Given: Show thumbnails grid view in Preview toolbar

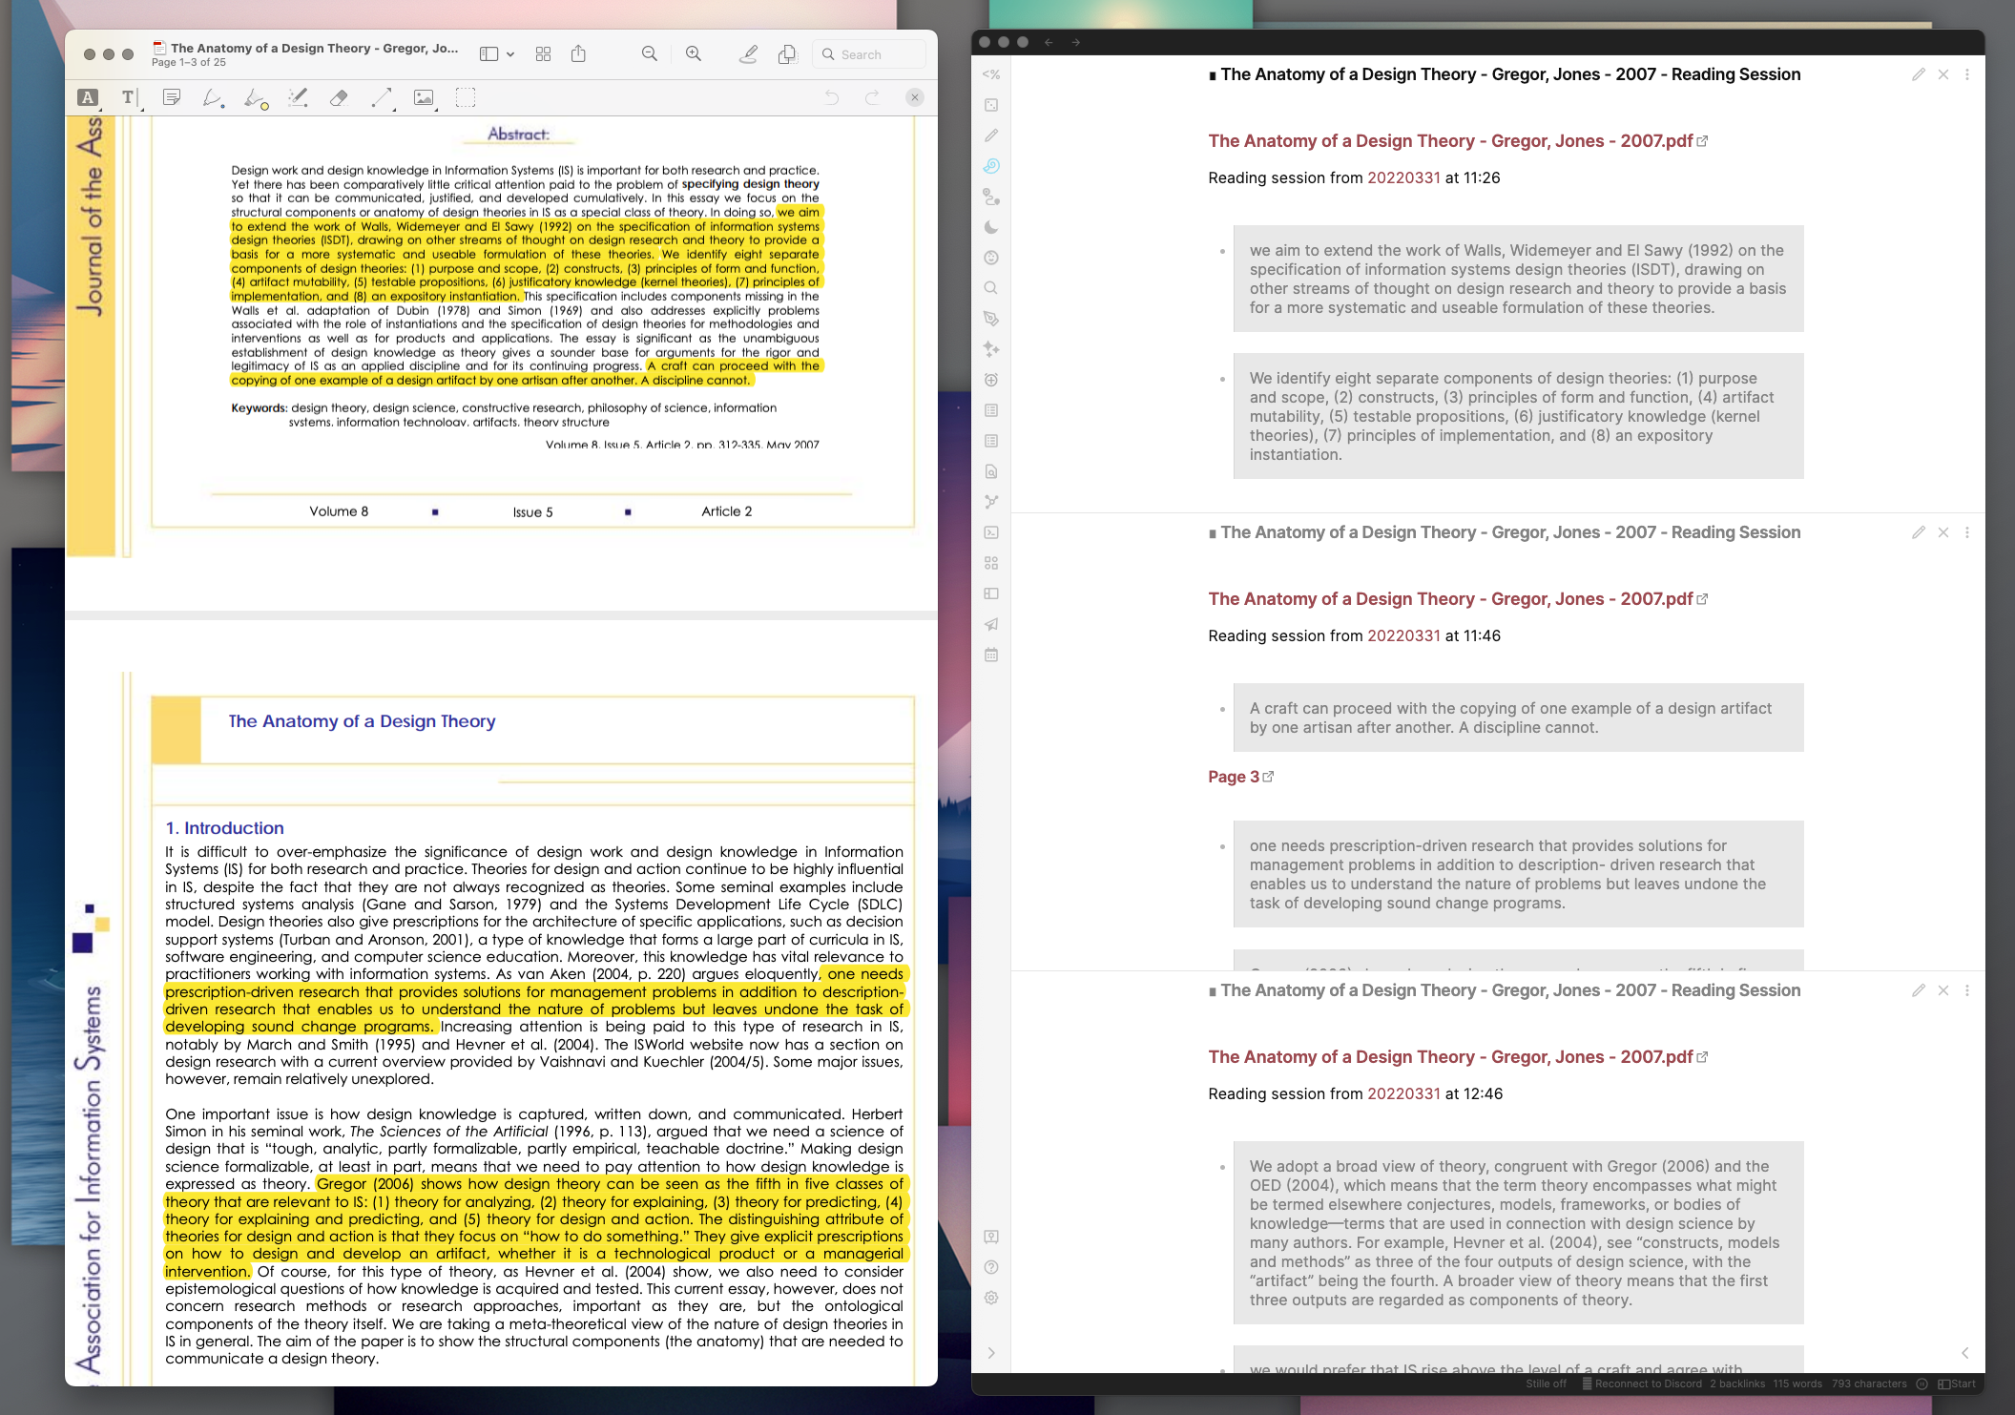Looking at the screenshot, I should 544,54.
